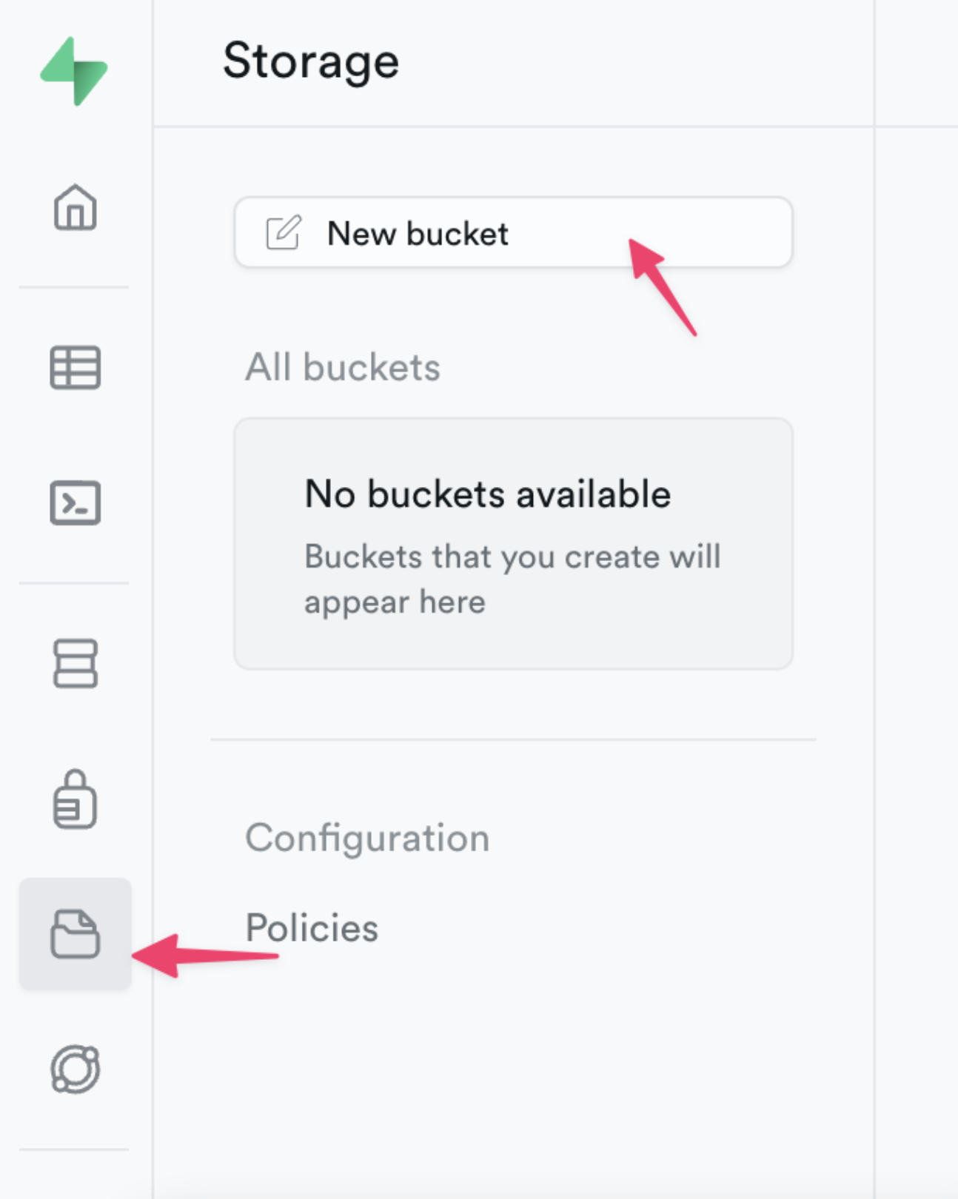Screen dimensions: 958x1199
Task: Click the divider line above Configuration
Action: pyautogui.click(x=513, y=739)
